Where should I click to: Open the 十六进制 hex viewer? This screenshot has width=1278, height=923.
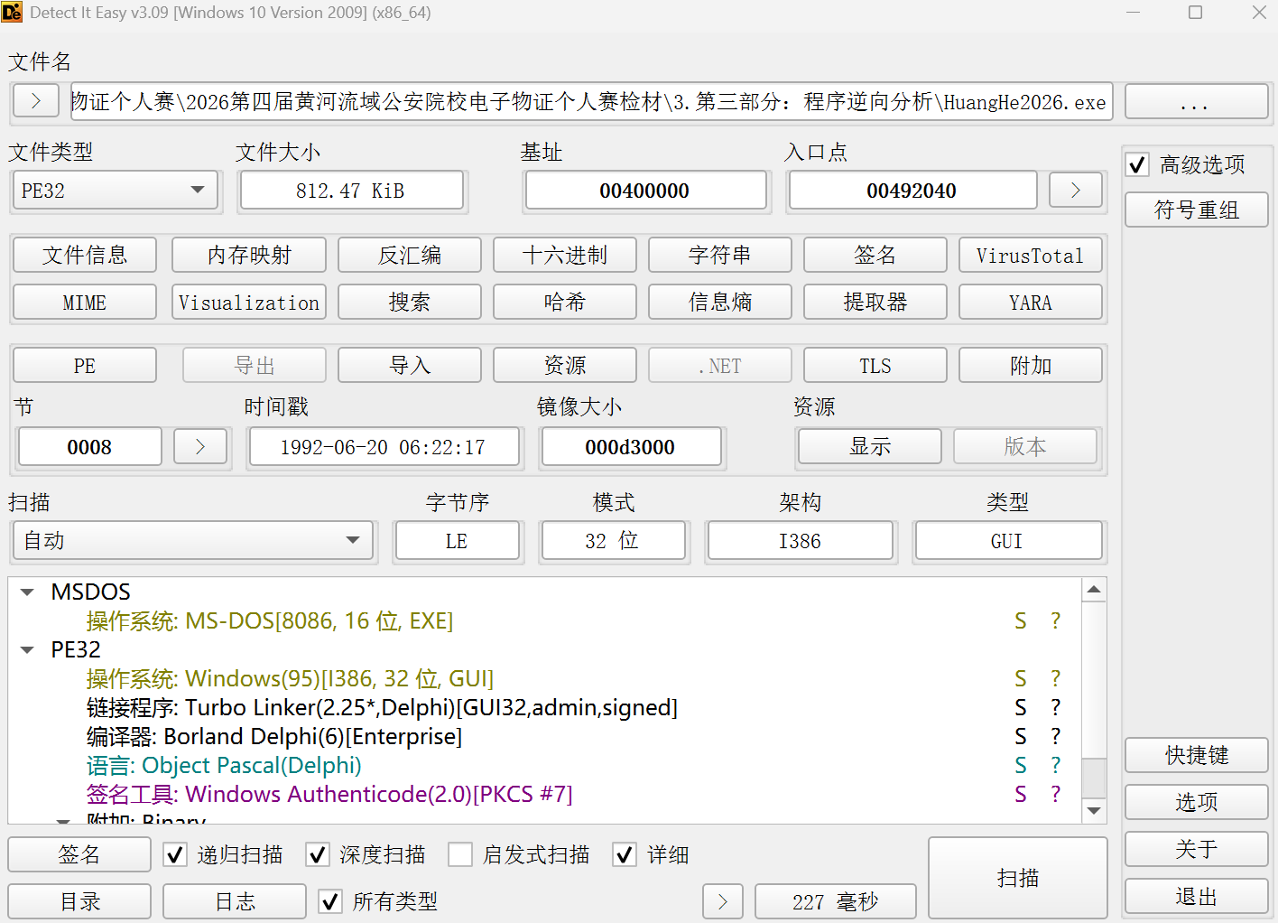click(x=565, y=255)
